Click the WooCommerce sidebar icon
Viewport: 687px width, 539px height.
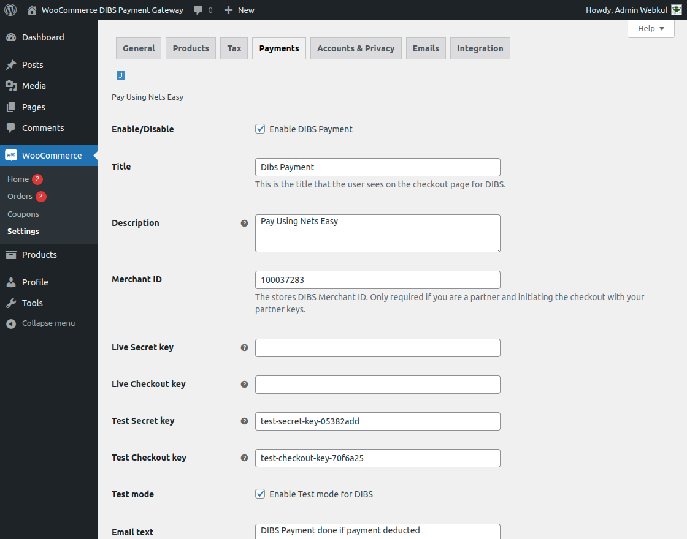(x=11, y=155)
